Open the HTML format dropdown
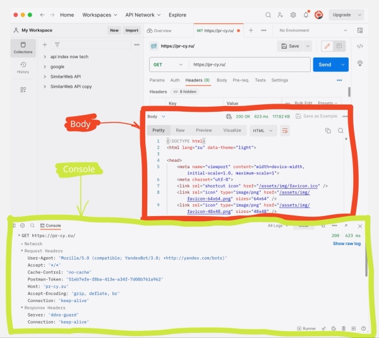This screenshot has height=338, width=379. coord(263,131)
